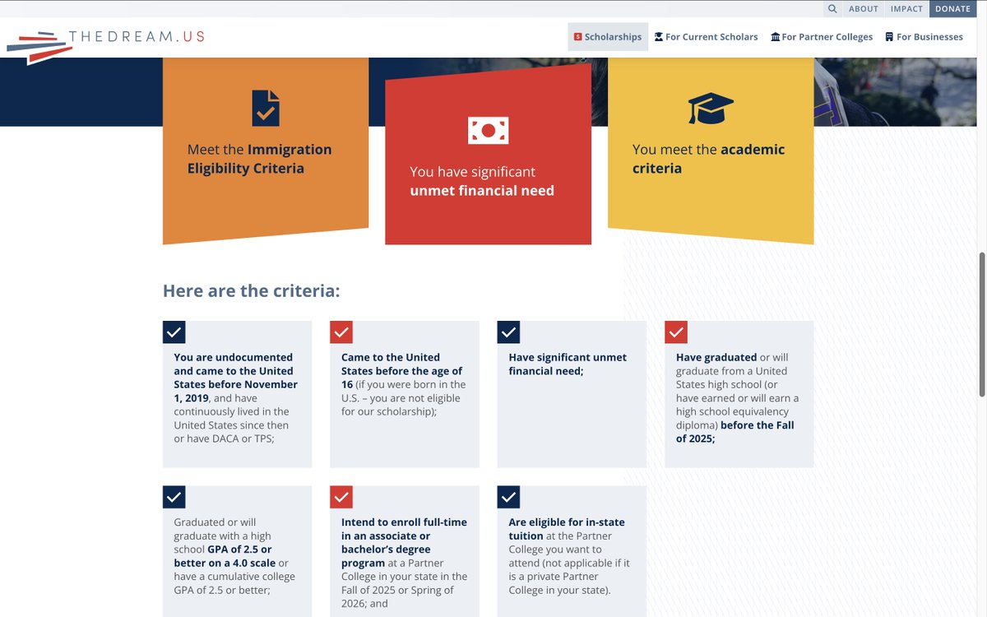Image resolution: width=987 pixels, height=617 pixels.
Task: Click checkmark for undocumented before November 2019 criterion
Action: coord(174,332)
